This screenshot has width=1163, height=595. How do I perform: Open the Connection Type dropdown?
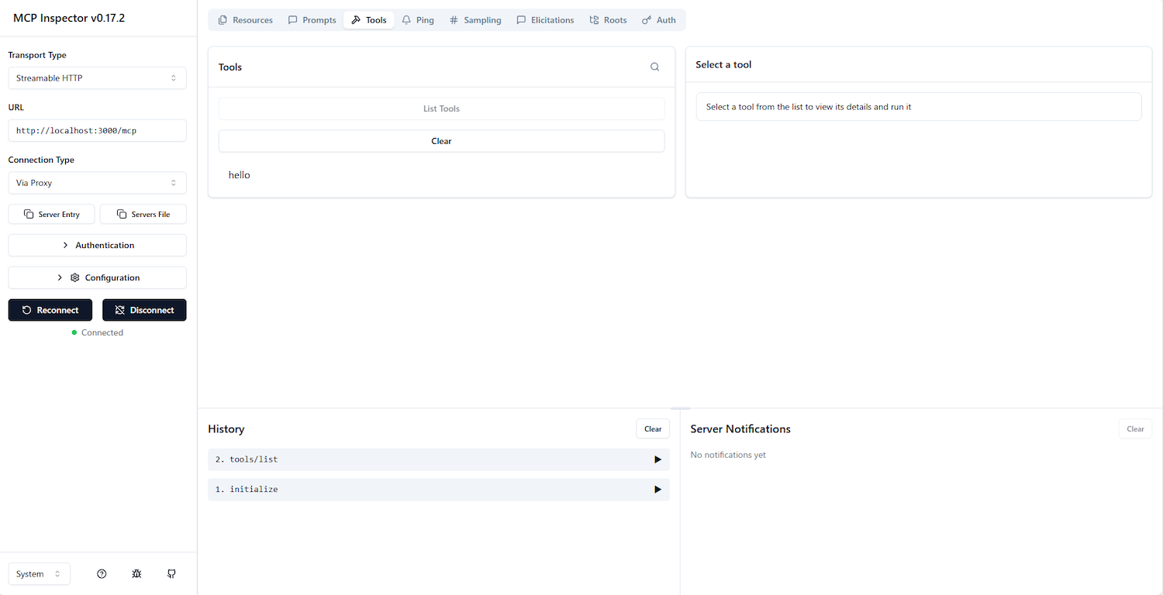coord(97,183)
